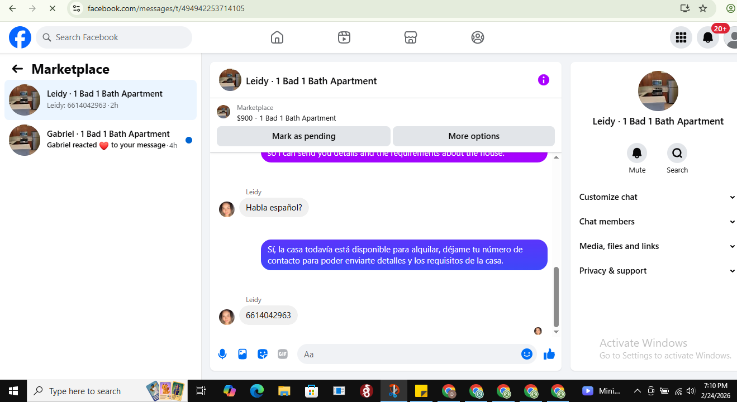Bookmark this page with the star icon
Image resolution: width=737 pixels, height=402 pixels.
tap(703, 8)
